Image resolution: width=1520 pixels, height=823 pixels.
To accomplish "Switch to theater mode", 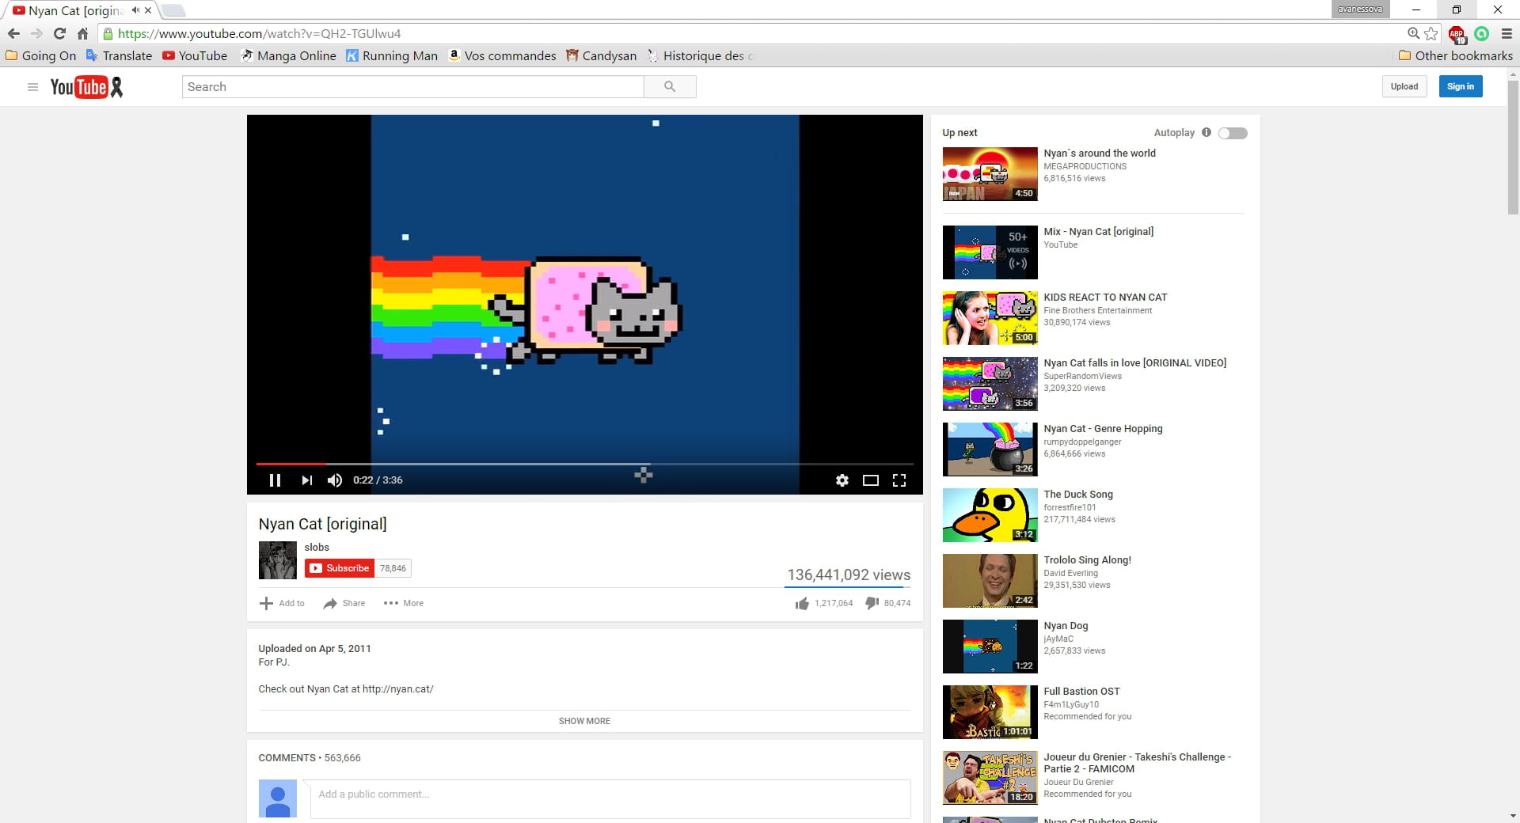I will [871, 480].
